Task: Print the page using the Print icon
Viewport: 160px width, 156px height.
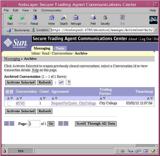Action: pyautogui.click(x=93, y=17)
